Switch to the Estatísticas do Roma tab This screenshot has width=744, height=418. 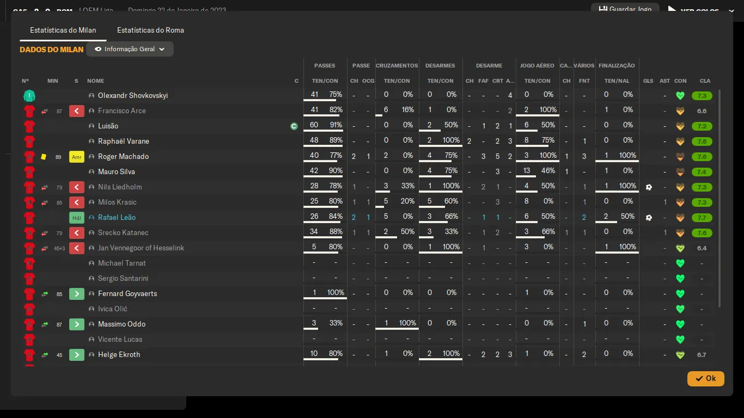(150, 30)
